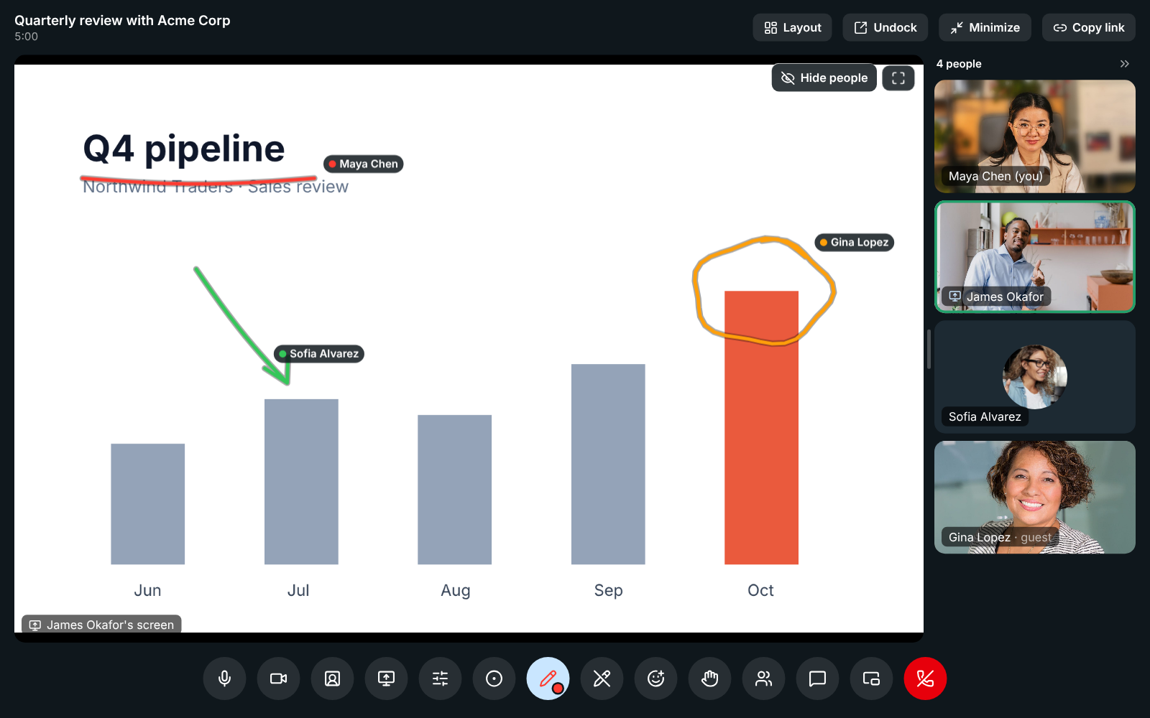Start recording the meeting
1150x718 pixels.
pyautogui.click(x=494, y=679)
